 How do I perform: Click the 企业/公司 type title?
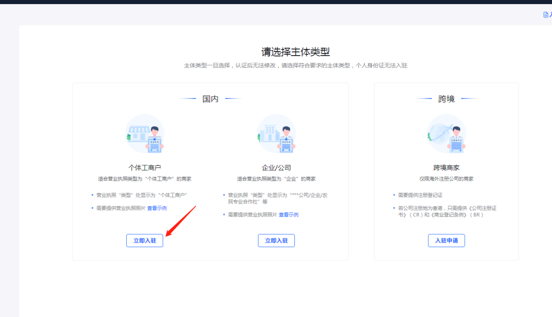pyautogui.click(x=277, y=167)
